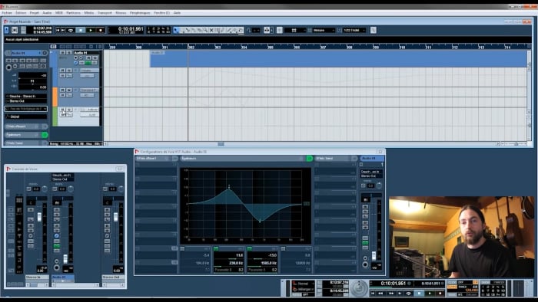Open the Périphériques menu
The image size is (538, 302).
[140, 13]
